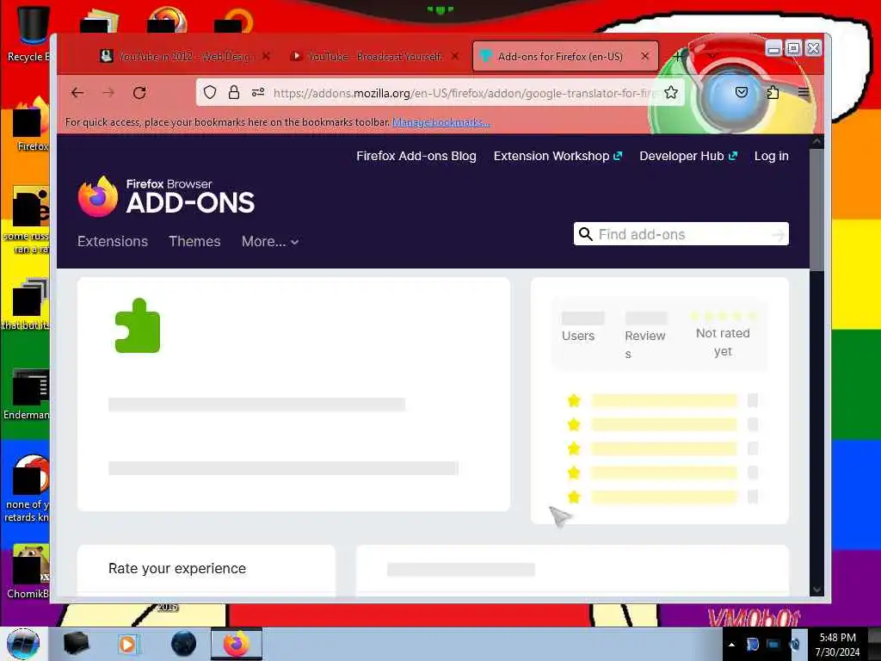
Task: Click the Users label in stats card
Action: [578, 336]
